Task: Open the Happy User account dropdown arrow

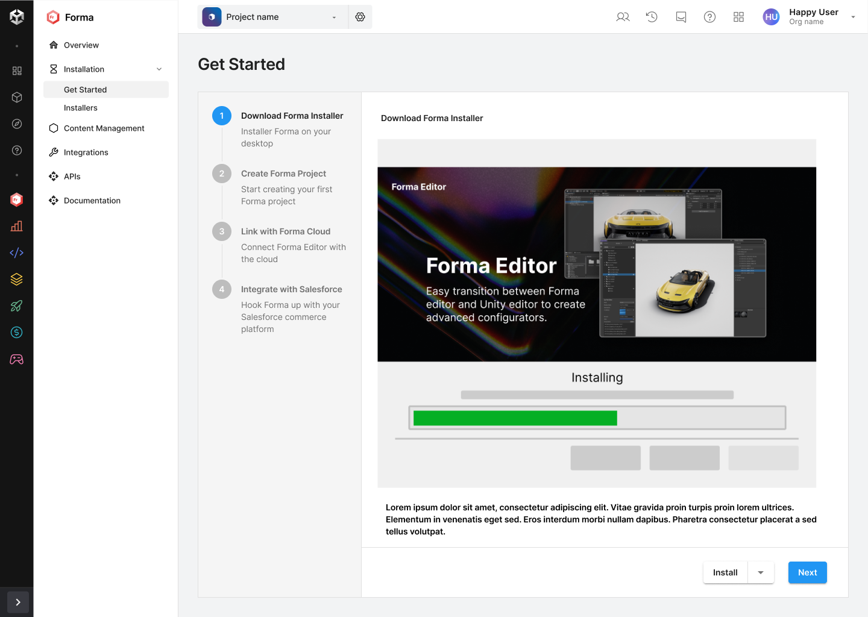Action: [x=853, y=17]
